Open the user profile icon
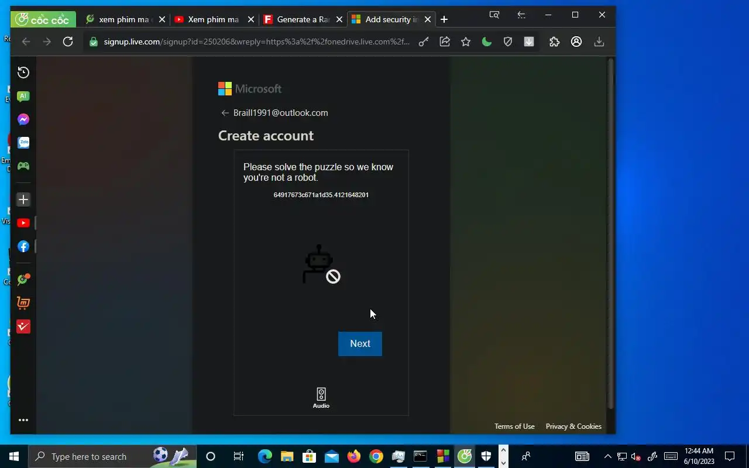The image size is (749, 468). pos(576,42)
